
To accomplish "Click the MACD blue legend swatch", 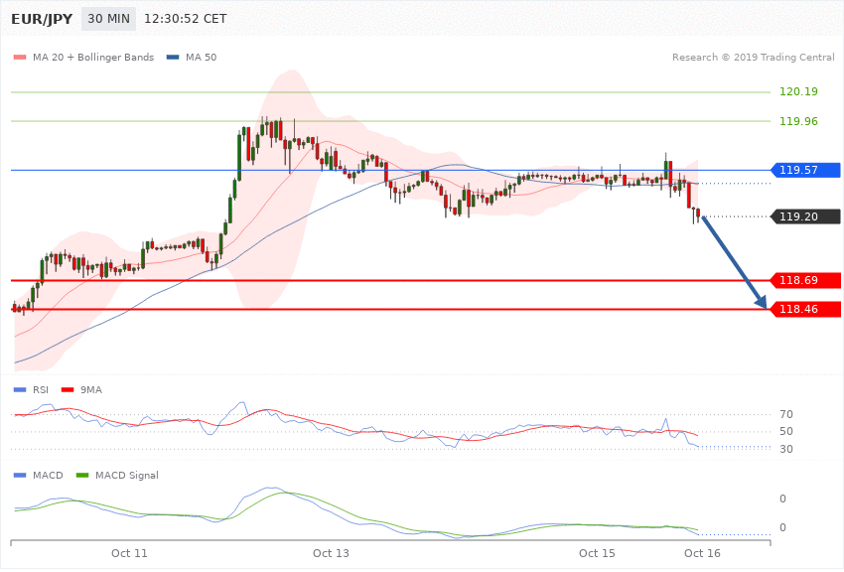I will [x=20, y=475].
